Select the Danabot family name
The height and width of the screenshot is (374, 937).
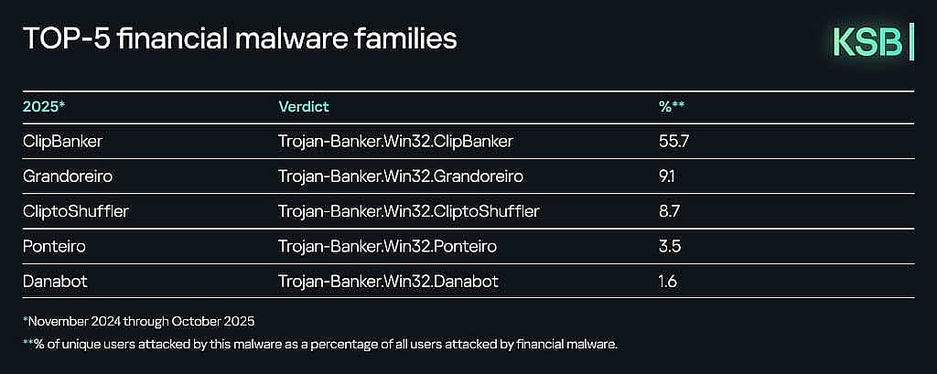coord(55,282)
